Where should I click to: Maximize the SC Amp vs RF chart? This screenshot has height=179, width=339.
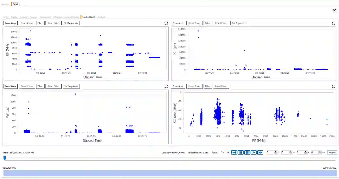(x=334, y=86)
